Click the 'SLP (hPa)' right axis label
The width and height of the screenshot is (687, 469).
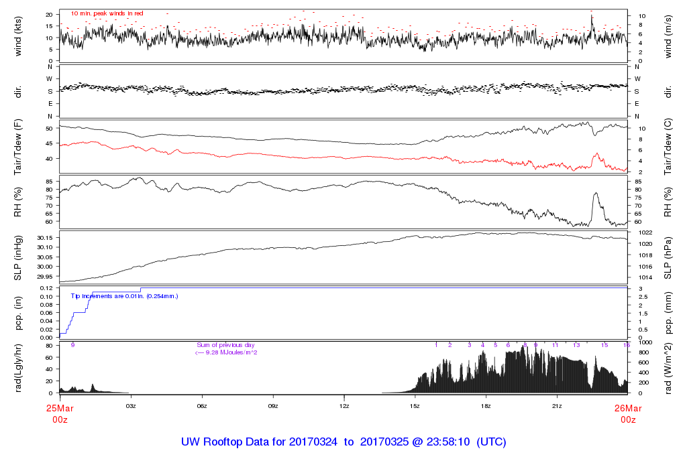pyautogui.click(x=668, y=258)
